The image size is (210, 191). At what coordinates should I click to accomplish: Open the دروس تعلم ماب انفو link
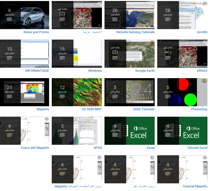click(x=144, y=186)
